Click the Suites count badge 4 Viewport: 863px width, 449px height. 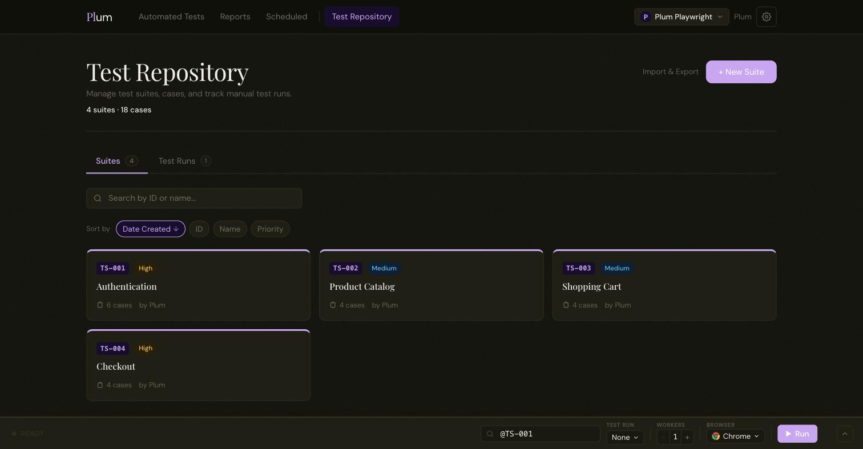coord(131,161)
